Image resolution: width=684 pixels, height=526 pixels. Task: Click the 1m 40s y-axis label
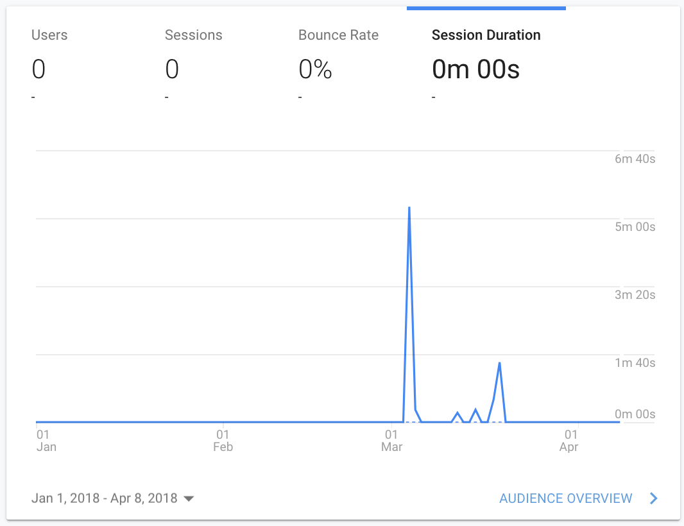tap(635, 363)
